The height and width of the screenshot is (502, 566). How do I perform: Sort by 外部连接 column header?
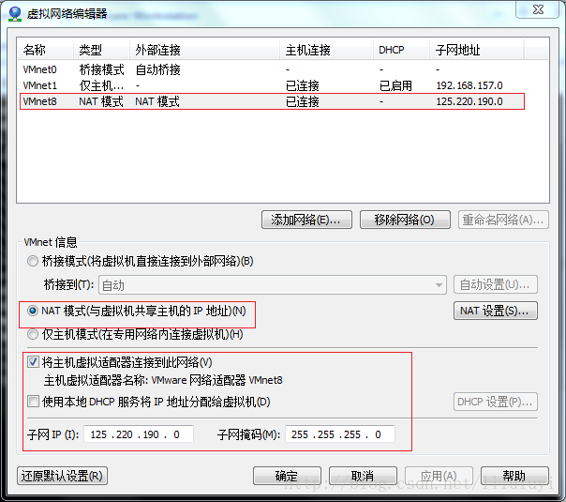click(x=205, y=50)
